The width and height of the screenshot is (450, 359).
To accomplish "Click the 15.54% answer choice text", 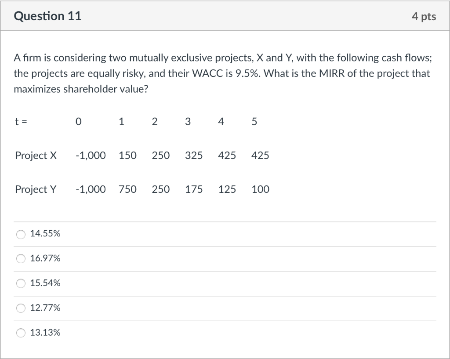I will tap(45, 283).
